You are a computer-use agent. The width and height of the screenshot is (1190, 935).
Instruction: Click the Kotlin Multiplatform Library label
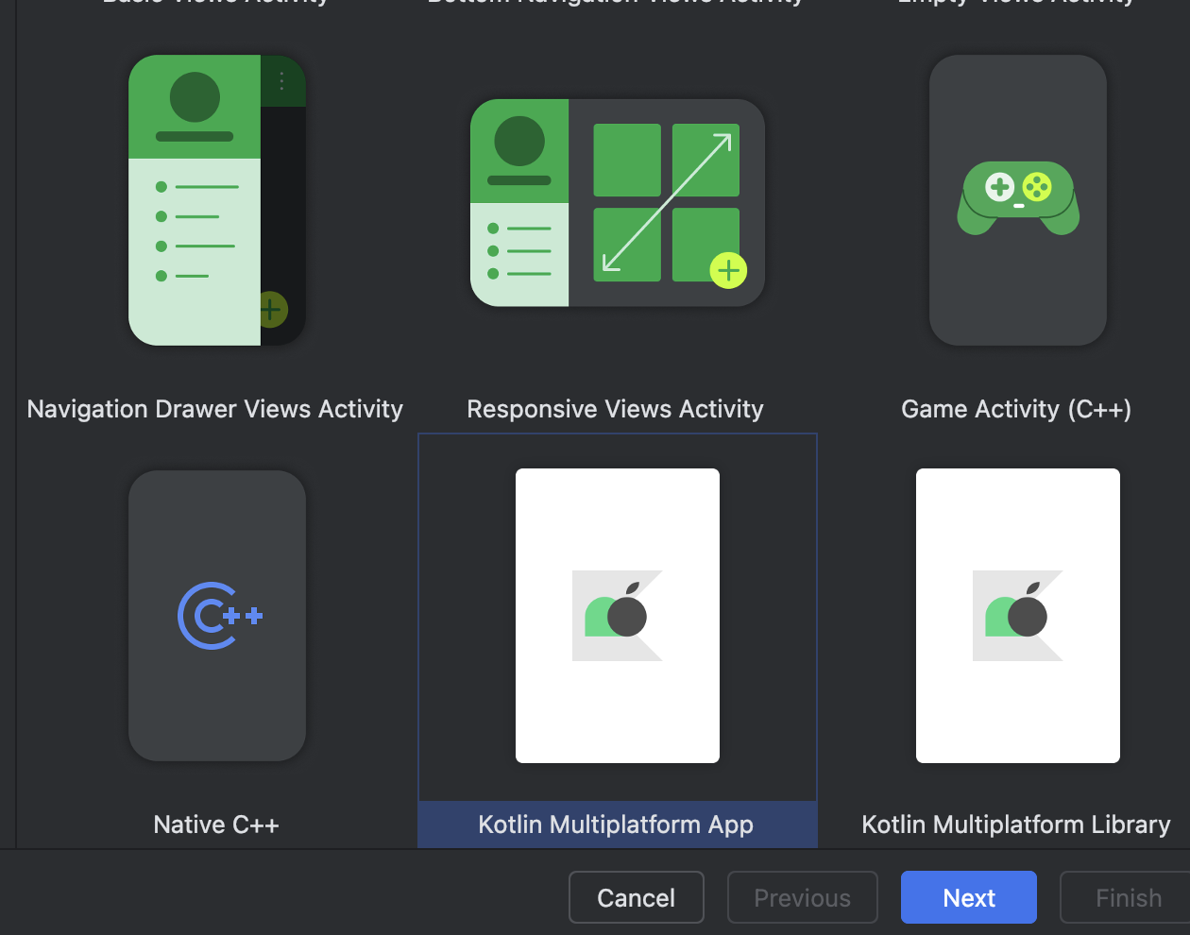tap(1016, 824)
